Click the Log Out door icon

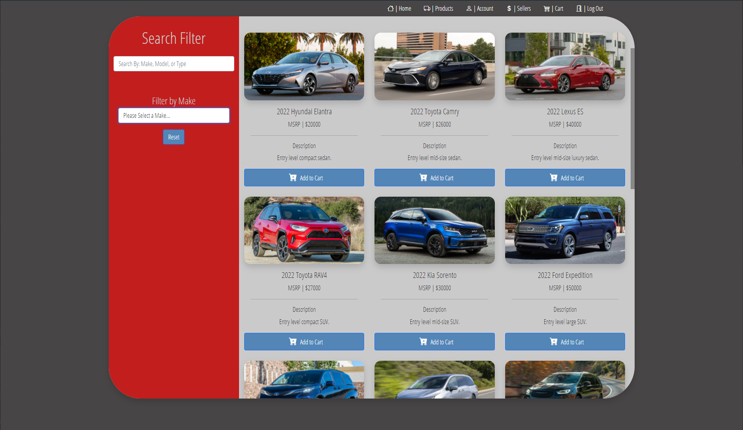(579, 8)
